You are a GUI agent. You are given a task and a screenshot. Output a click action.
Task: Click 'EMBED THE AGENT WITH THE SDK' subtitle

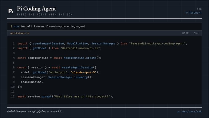pyautogui.click(x=45, y=14)
